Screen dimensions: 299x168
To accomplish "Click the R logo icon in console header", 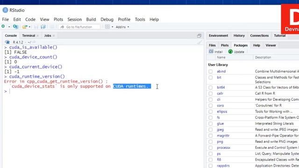I will point(7,42).
